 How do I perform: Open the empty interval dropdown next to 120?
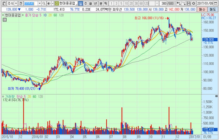coord(156,3)
